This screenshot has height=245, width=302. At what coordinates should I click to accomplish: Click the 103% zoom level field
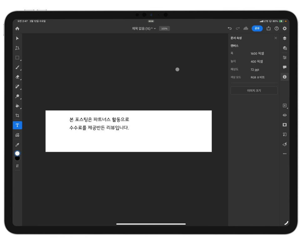click(x=164, y=28)
